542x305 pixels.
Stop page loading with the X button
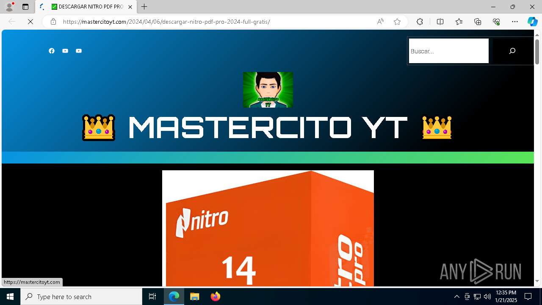point(30,22)
